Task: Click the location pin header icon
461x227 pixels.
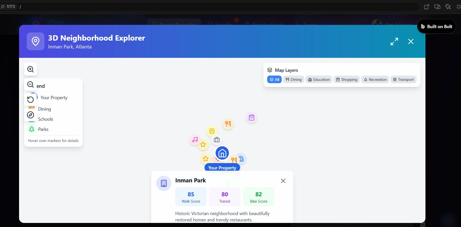Action: tap(36, 41)
